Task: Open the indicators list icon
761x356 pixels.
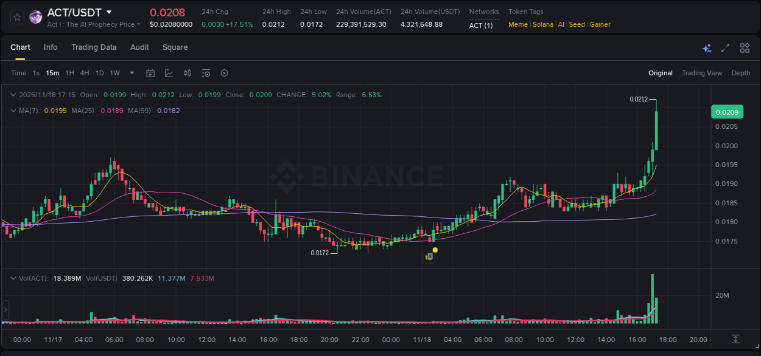Action: [206, 73]
